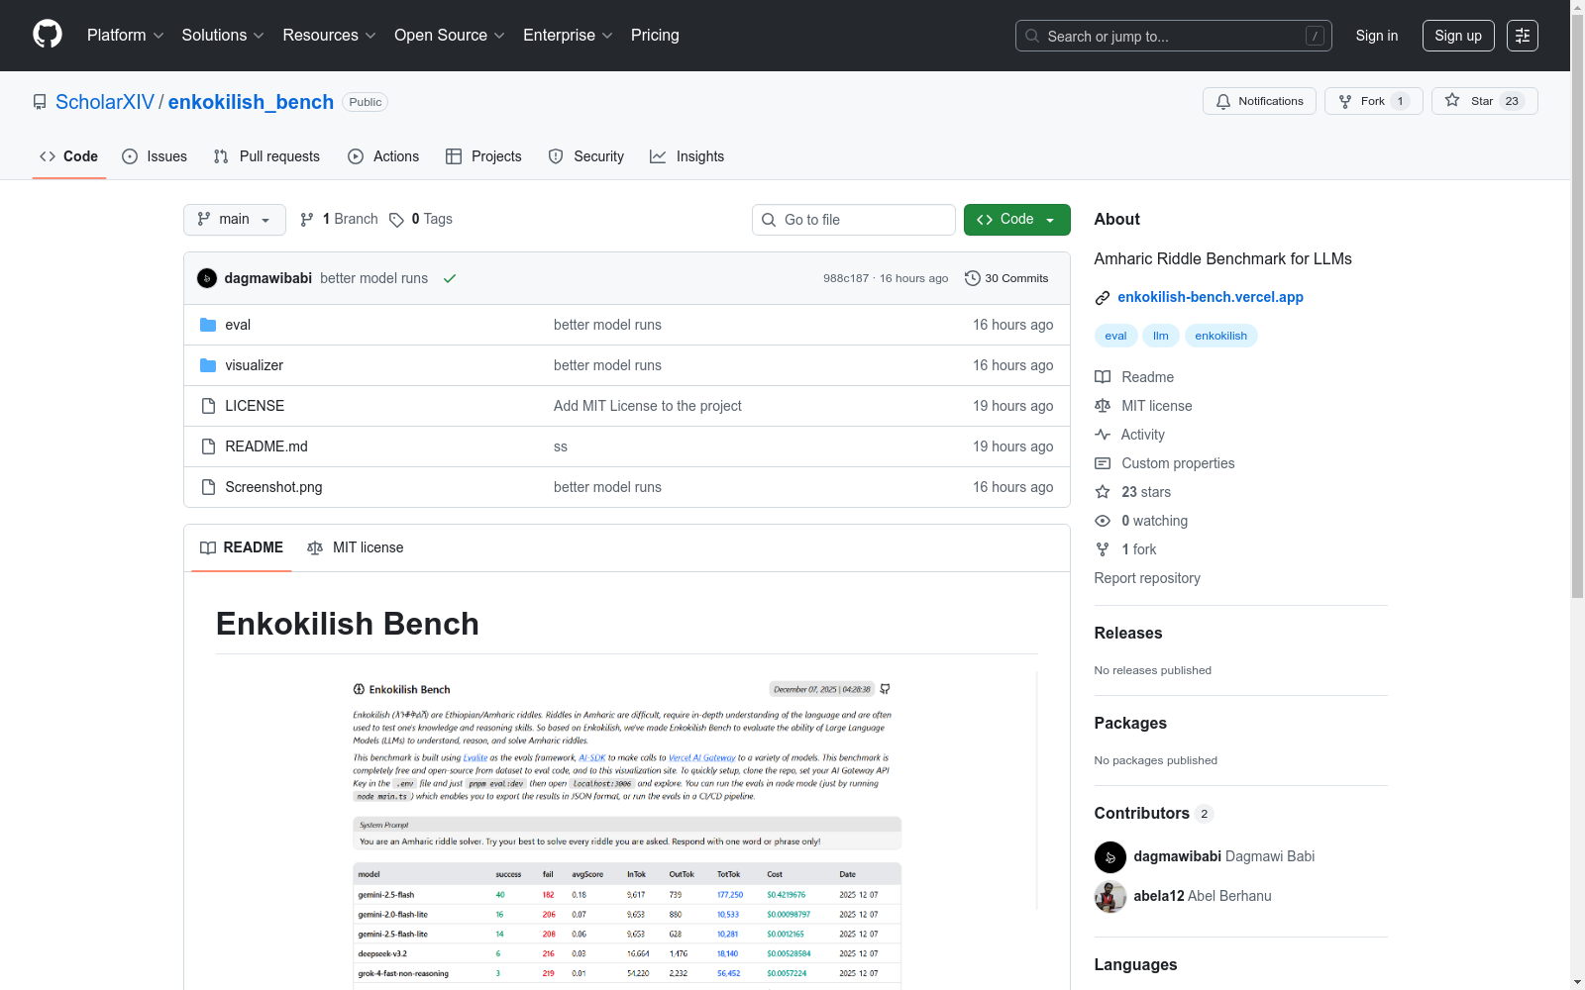Click the repository icon beside ScholarXIV
The image size is (1585, 990).
(40, 102)
